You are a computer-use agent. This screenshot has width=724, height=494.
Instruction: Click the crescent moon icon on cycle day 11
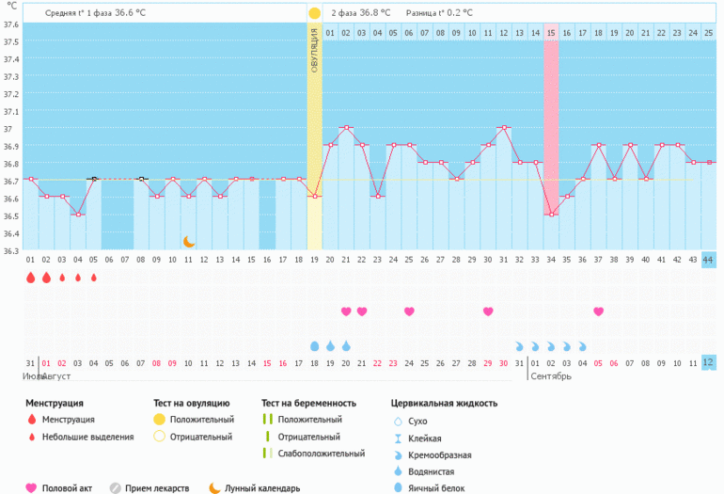(x=189, y=242)
